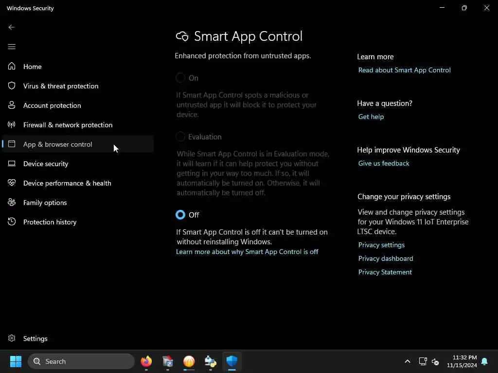The image size is (498, 373).
Task: Open the Privacy dashboard link
Action: point(386,258)
